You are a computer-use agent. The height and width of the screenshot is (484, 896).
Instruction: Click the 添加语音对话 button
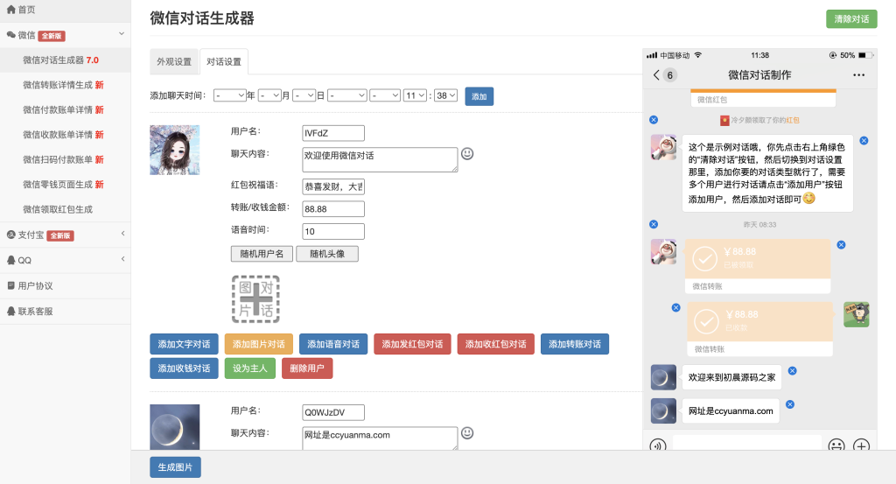[x=333, y=344]
